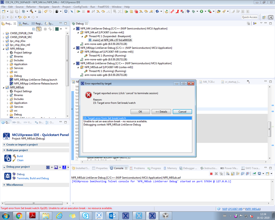The width and height of the screenshot is (275, 220).
Task: Open Outlook from the taskbar
Action: tap(112, 216)
